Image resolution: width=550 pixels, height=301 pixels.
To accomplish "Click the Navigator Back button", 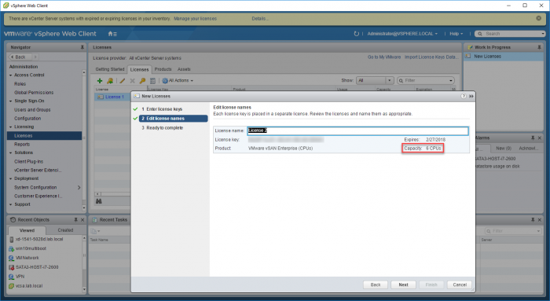I will 20,57.
